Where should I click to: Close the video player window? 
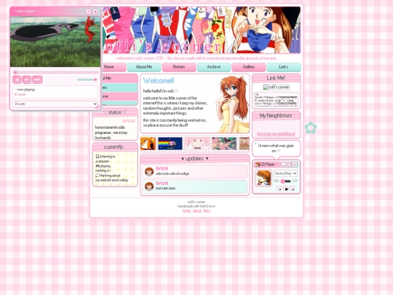click(x=95, y=12)
